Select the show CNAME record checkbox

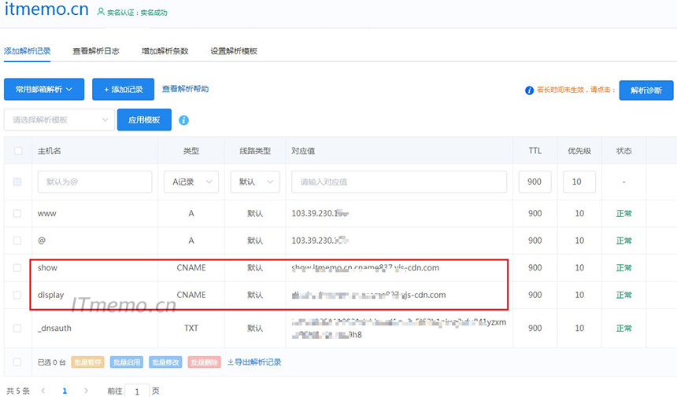[17, 268]
